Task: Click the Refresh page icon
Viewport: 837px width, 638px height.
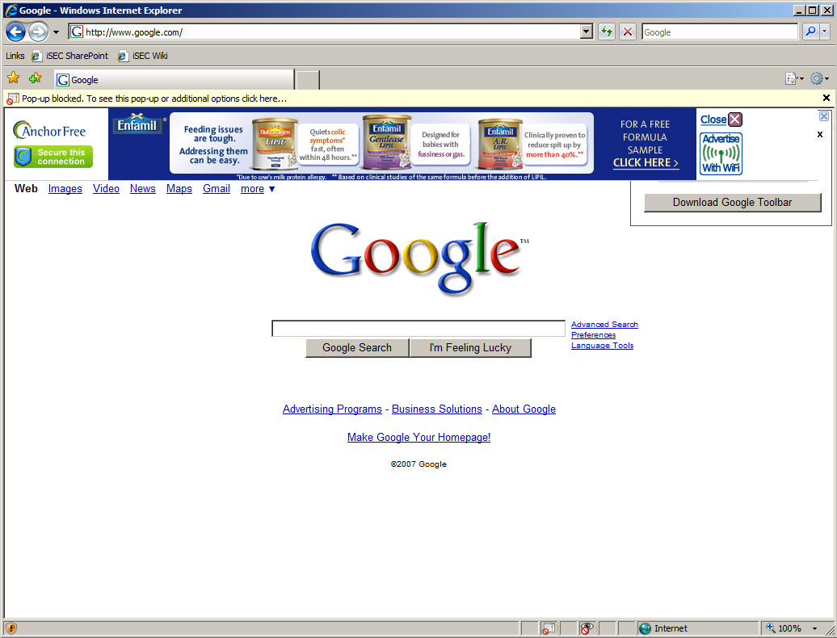Action: click(x=607, y=32)
